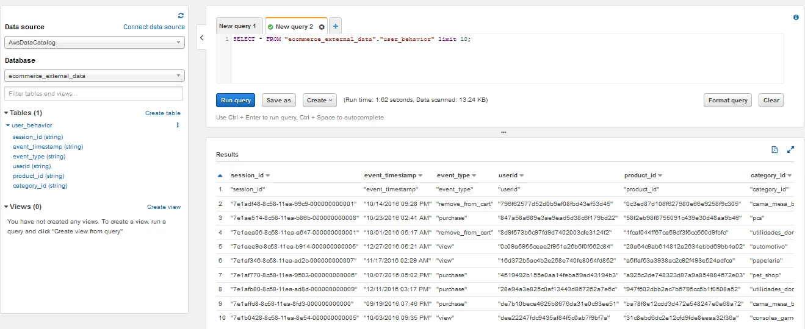The height and width of the screenshot is (329, 805).
Task: Click session_id cell ending 99c9-000000000001
Action: pos(294,203)
